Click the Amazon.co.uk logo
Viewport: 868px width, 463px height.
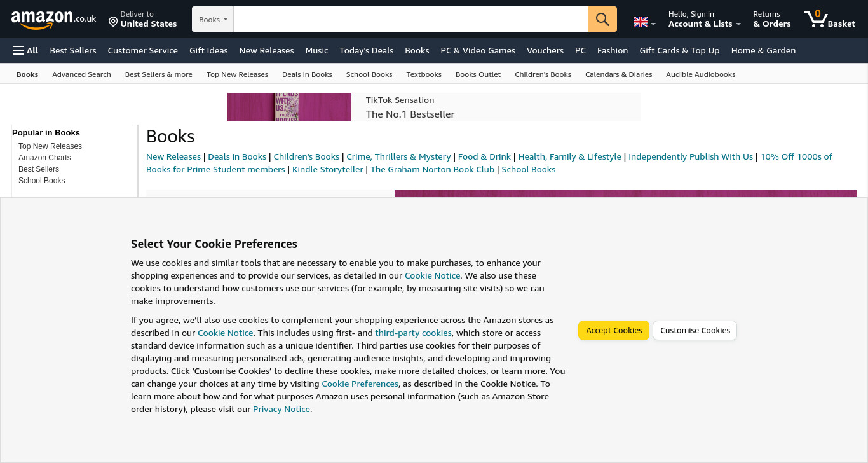pos(53,19)
